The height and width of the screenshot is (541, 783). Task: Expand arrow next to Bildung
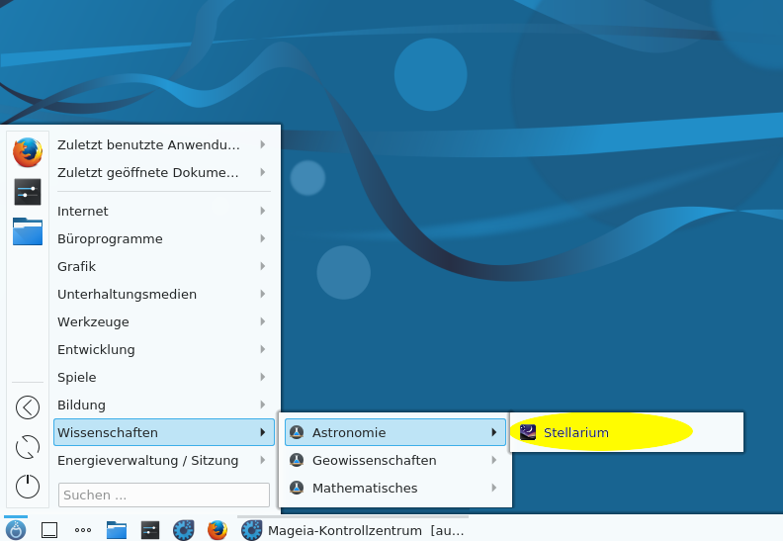pyautogui.click(x=263, y=405)
